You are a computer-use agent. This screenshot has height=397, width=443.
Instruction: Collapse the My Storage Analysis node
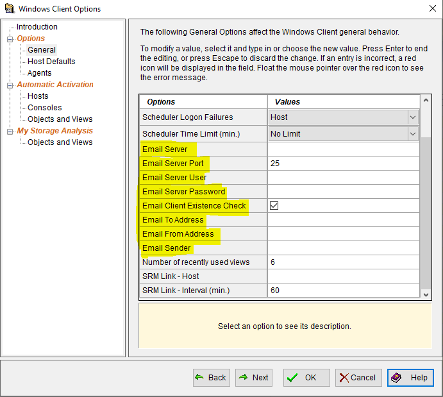pos(10,131)
